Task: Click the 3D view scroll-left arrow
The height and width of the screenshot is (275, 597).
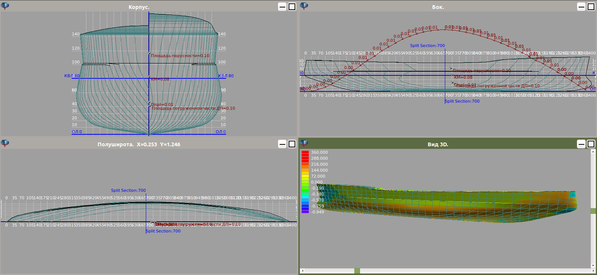Action: coord(302,271)
